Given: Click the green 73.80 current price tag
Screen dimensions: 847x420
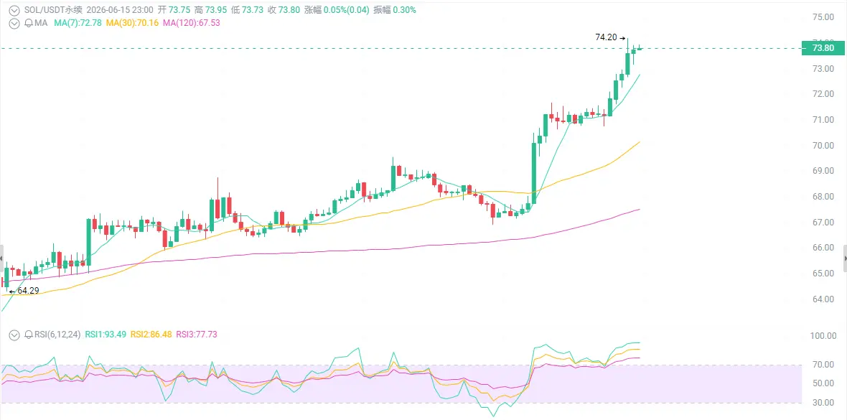Looking at the screenshot, I should click(824, 48).
